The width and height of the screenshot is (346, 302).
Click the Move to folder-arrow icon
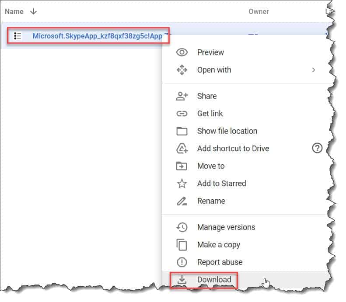pos(182,166)
